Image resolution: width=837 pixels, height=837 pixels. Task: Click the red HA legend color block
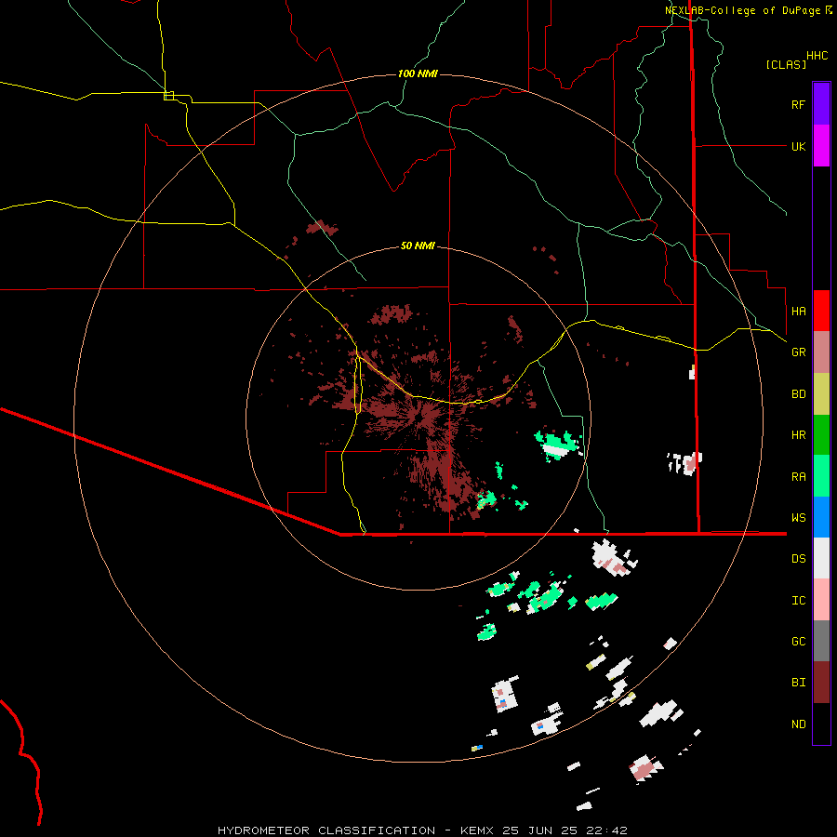coord(821,311)
